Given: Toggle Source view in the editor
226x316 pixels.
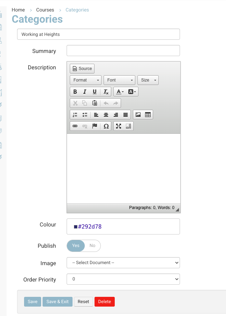Looking at the screenshot, I should [82, 69].
